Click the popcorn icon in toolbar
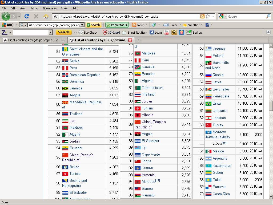 coord(181,32)
